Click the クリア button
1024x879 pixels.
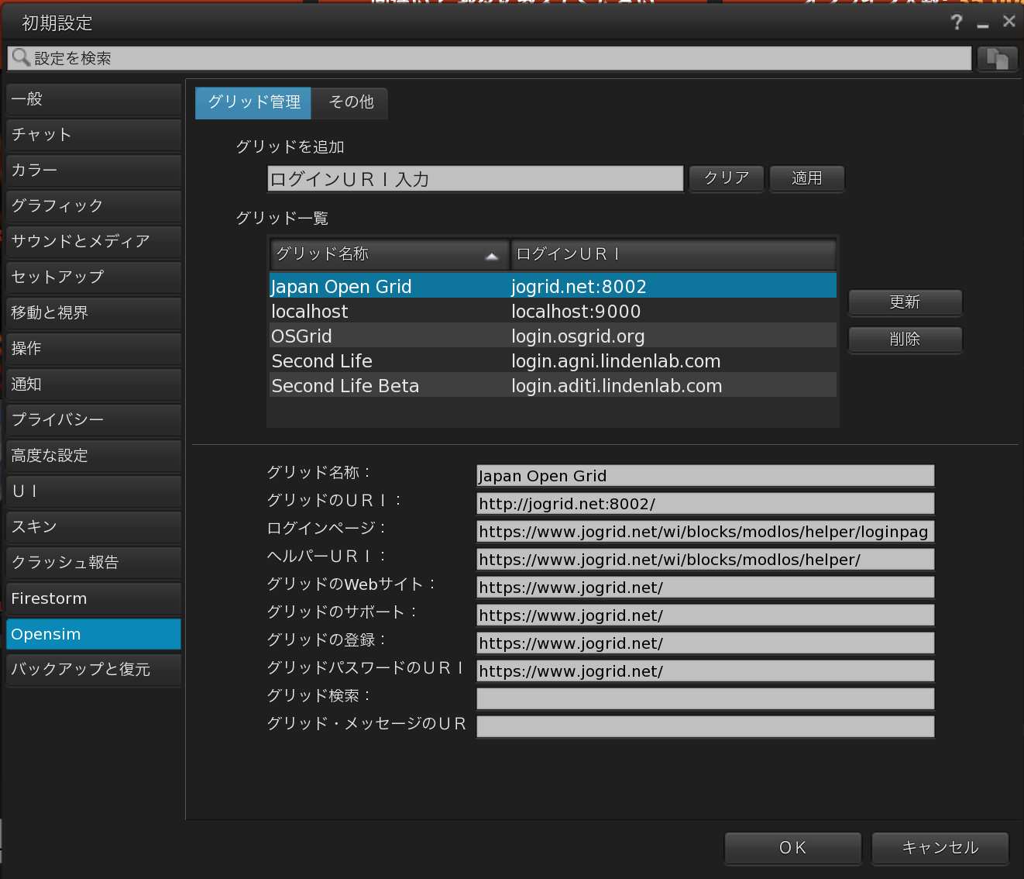[727, 178]
